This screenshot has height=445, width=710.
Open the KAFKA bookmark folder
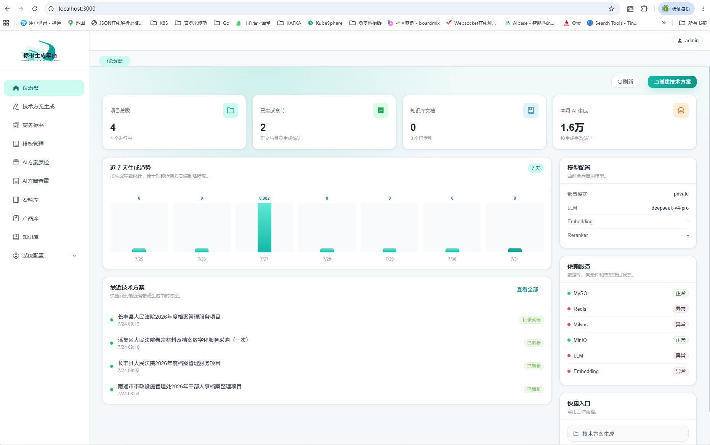(x=290, y=23)
